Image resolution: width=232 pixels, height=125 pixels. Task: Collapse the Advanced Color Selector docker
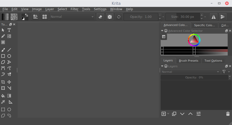pos(162,31)
